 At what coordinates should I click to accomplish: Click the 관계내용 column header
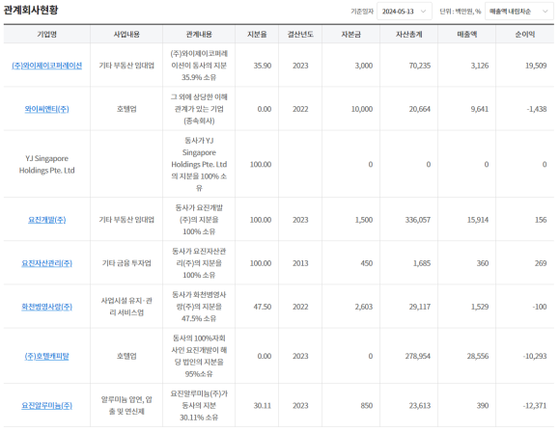[199, 35]
